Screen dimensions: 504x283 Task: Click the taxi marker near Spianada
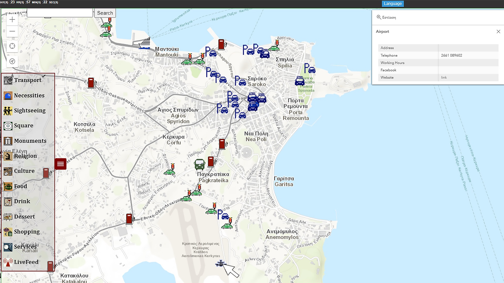point(300,81)
